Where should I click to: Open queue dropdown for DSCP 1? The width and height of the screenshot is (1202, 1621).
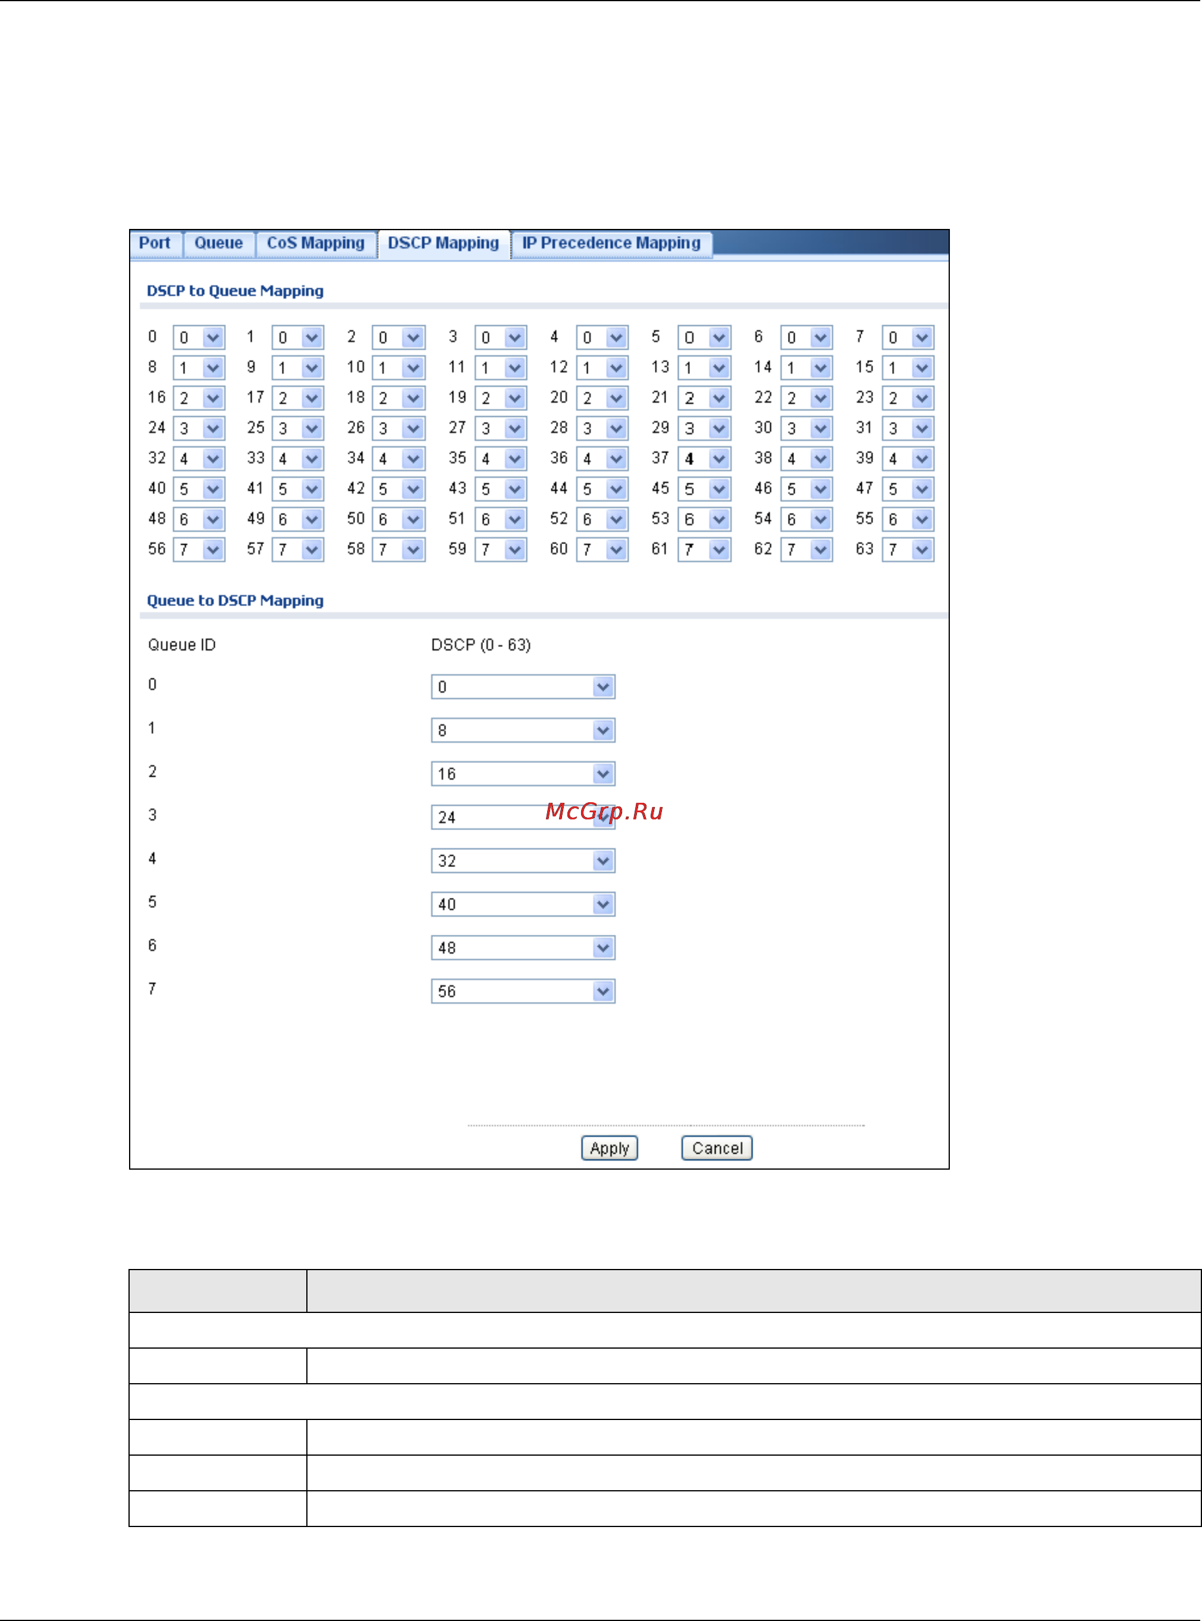[299, 338]
